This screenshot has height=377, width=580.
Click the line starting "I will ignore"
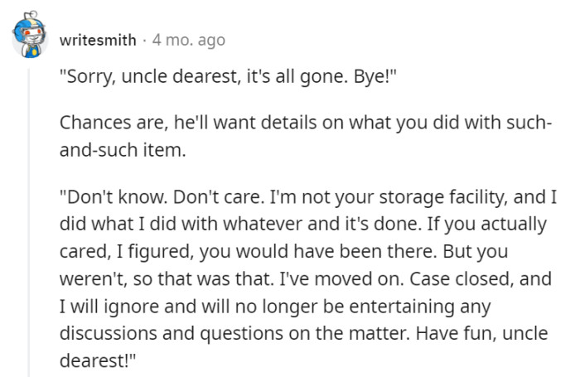(x=275, y=307)
